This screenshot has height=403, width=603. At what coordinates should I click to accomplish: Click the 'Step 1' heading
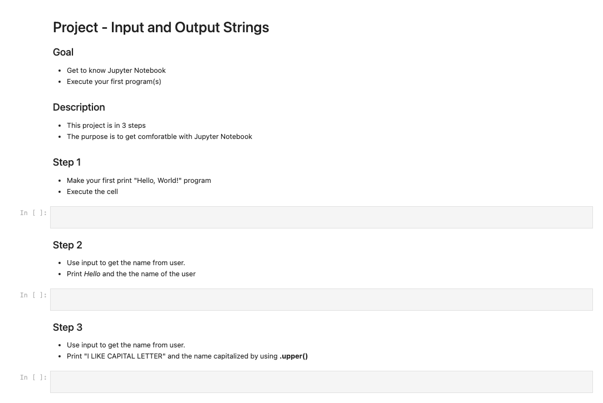67,162
